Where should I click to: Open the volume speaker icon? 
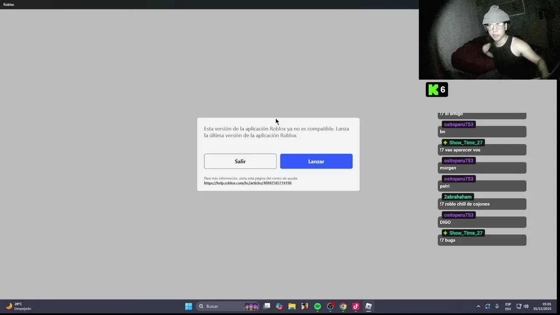click(x=526, y=306)
